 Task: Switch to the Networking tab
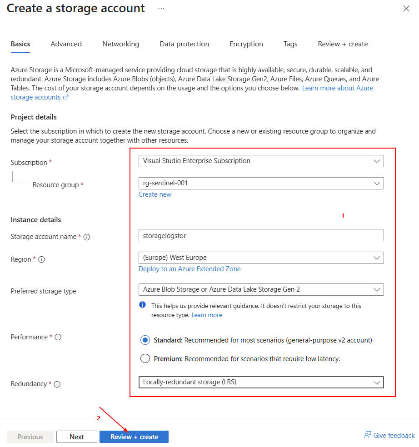point(120,44)
